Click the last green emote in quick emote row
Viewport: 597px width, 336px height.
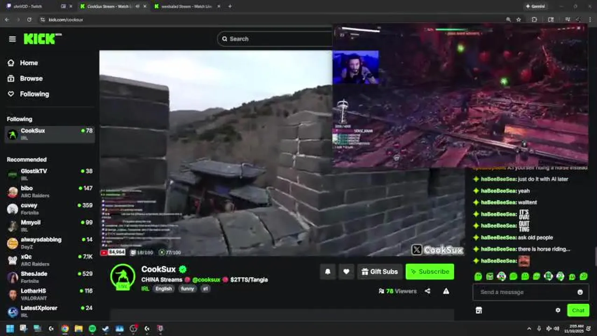coord(583,276)
